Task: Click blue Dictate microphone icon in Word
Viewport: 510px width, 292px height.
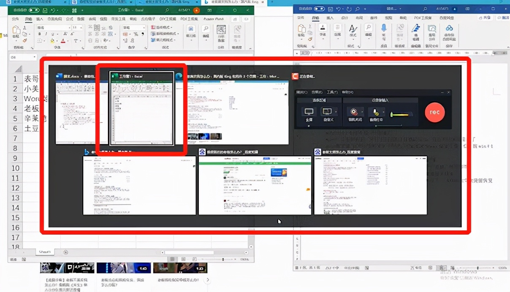Action: coord(384,28)
